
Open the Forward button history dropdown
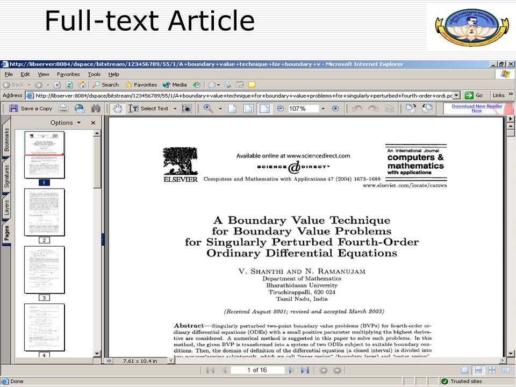pyautogui.click(x=48, y=85)
